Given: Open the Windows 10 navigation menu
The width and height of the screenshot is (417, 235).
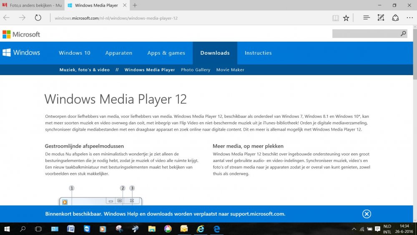Looking at the screenshot, I should click(x=74, y=53).
